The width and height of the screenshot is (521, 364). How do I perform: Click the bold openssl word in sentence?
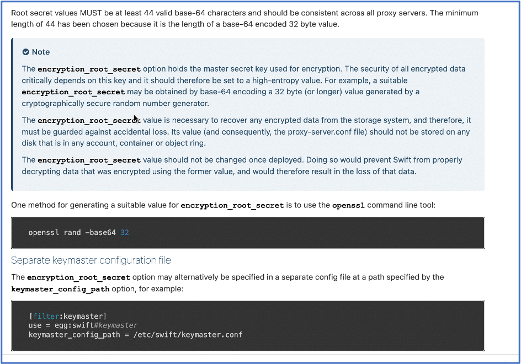[x=348, y=205]
